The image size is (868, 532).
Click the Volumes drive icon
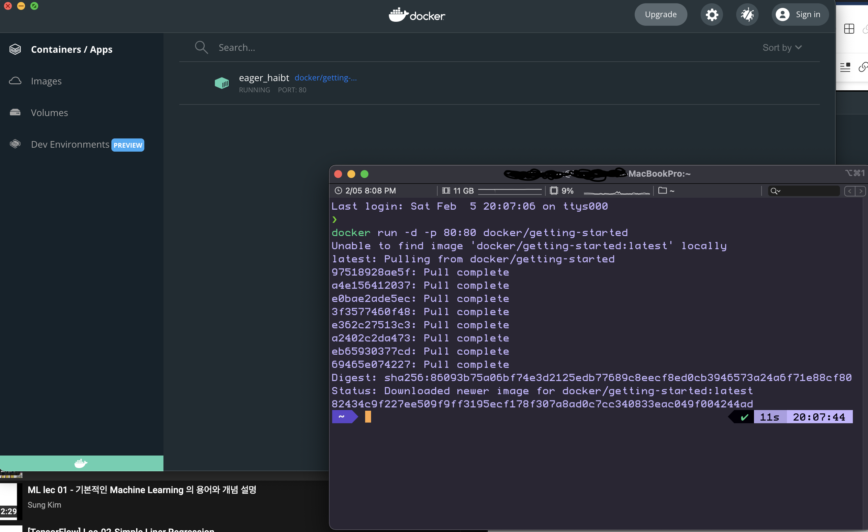(x=15, y=113)
